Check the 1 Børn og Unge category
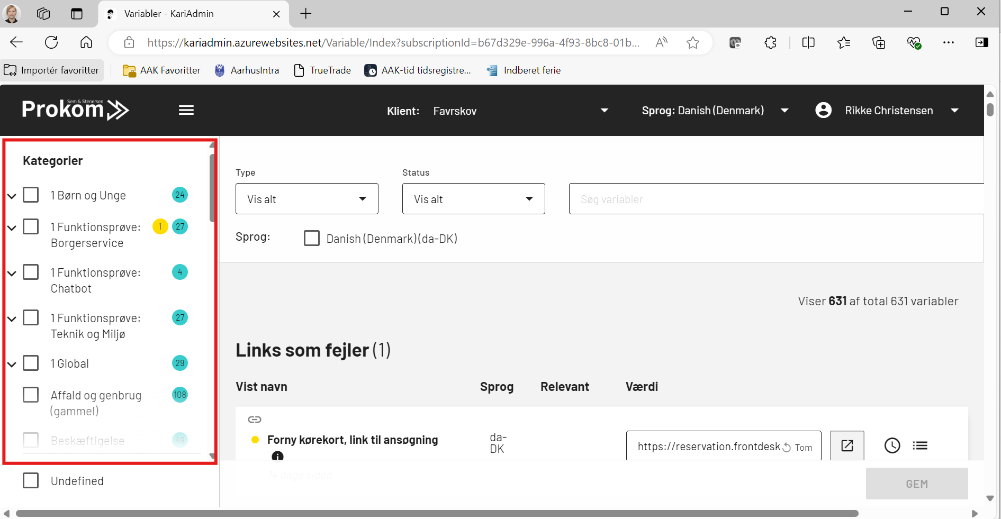The width and height of the screenshot is (1001, 519). pyautogui.click(x=31, y=195)
